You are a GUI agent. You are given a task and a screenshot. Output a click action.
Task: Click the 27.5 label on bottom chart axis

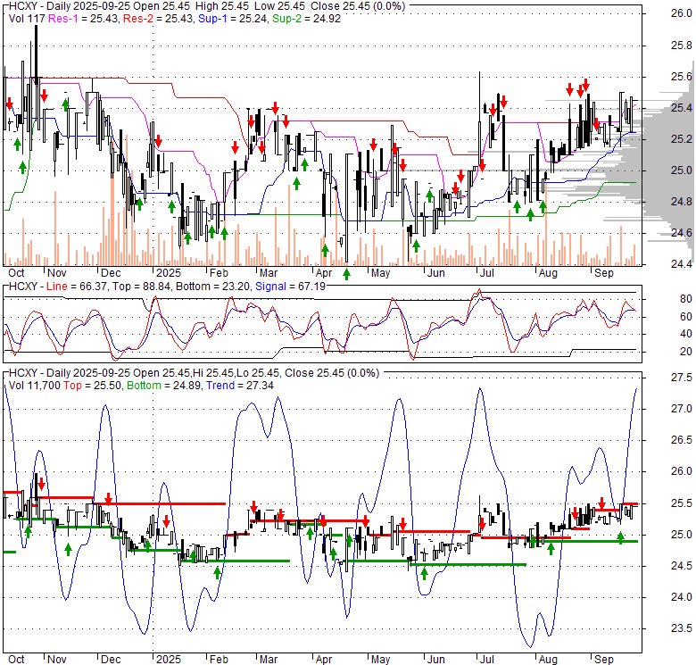click(682, 378)
